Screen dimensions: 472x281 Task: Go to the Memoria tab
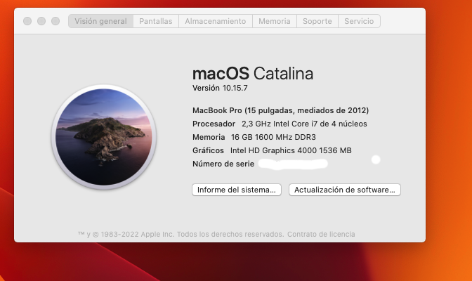click(275, 21)
